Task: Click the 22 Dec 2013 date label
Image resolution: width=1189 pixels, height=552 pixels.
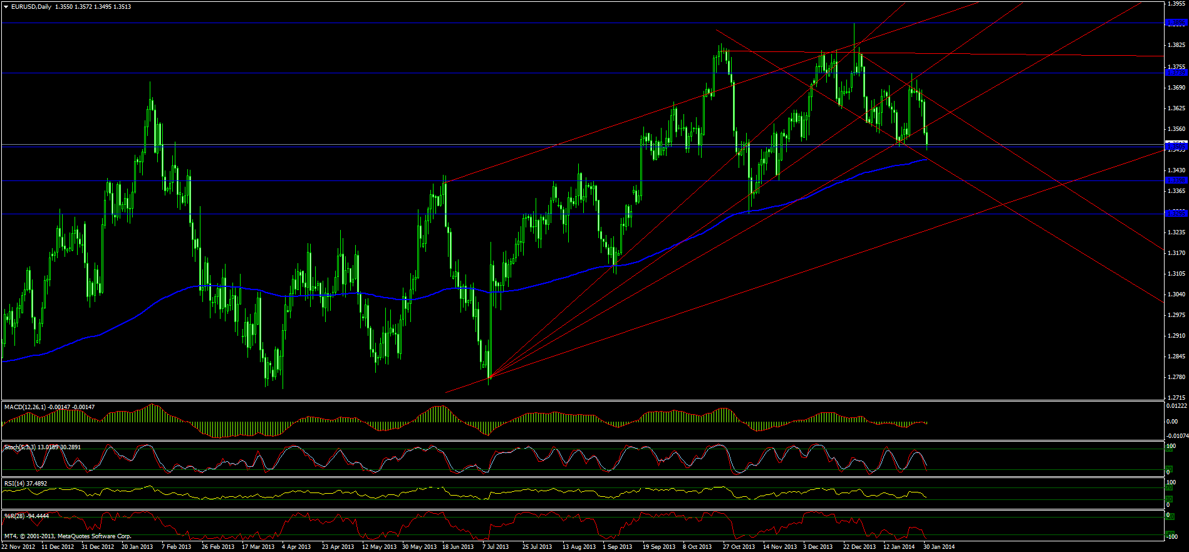Action: 859,547
